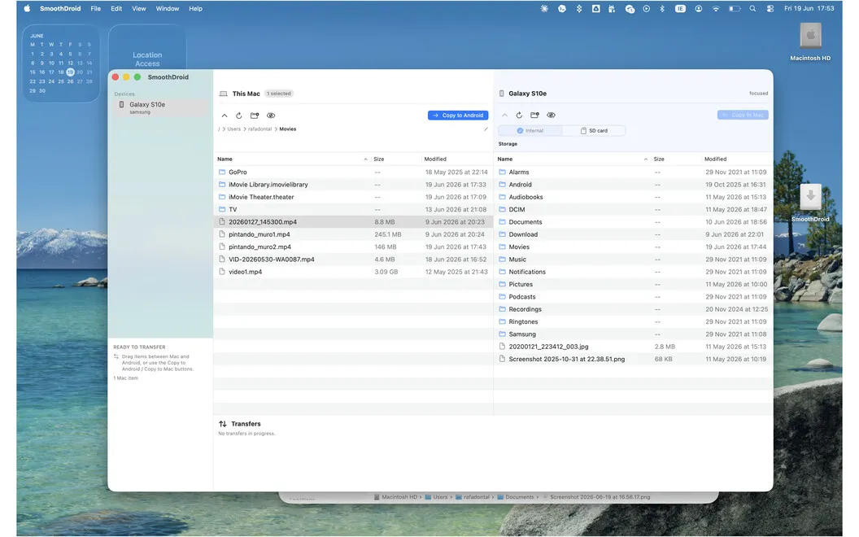The image size is (859, 537).
Task: Open the View menu
Action: 138,9
